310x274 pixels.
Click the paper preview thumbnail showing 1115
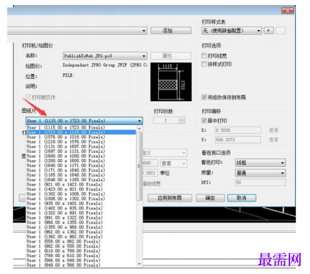pos(171,82)
